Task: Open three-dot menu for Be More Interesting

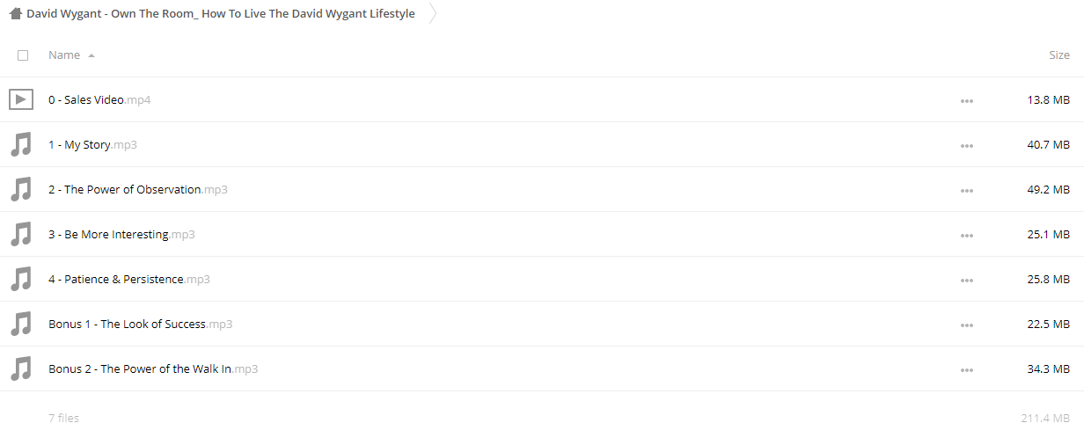Action: coord(967,235)
